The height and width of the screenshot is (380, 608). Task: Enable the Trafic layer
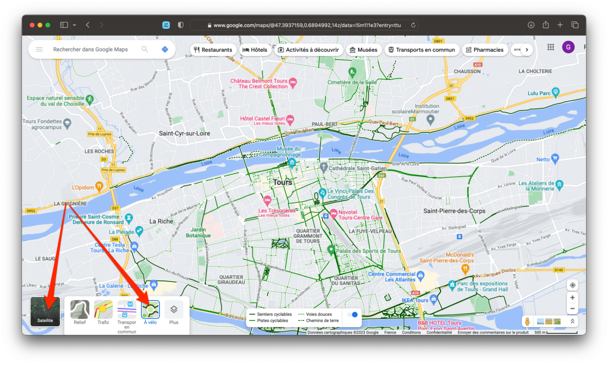pos(103,312)
